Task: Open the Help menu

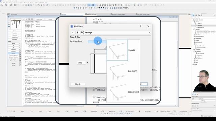Action: 46,3
